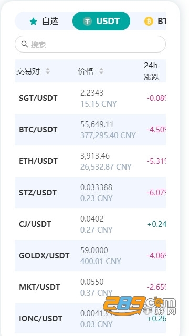Sort by 价格 using sort arrows
The width and height of the screenshot is (189, 336).
pos(101,71)
